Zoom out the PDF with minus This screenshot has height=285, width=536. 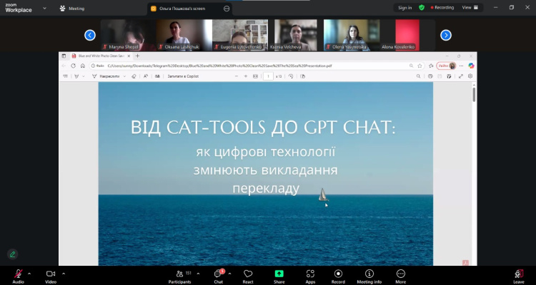[237, 76]
